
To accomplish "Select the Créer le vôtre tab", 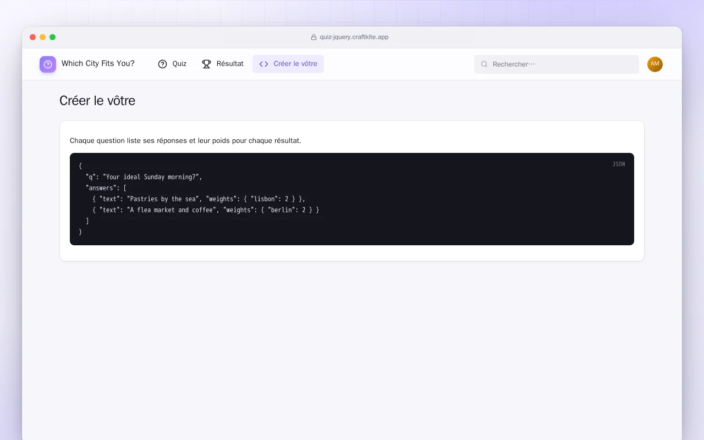I will pyautogui.click(x=288, y=64).
